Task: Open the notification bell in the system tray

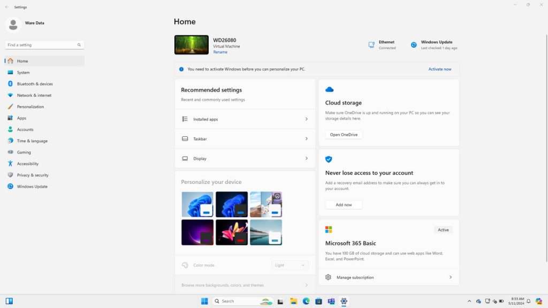Action: tap(528, 301)
